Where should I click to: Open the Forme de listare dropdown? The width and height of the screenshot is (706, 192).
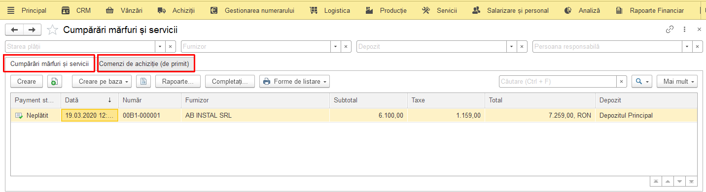click(294, 81)
